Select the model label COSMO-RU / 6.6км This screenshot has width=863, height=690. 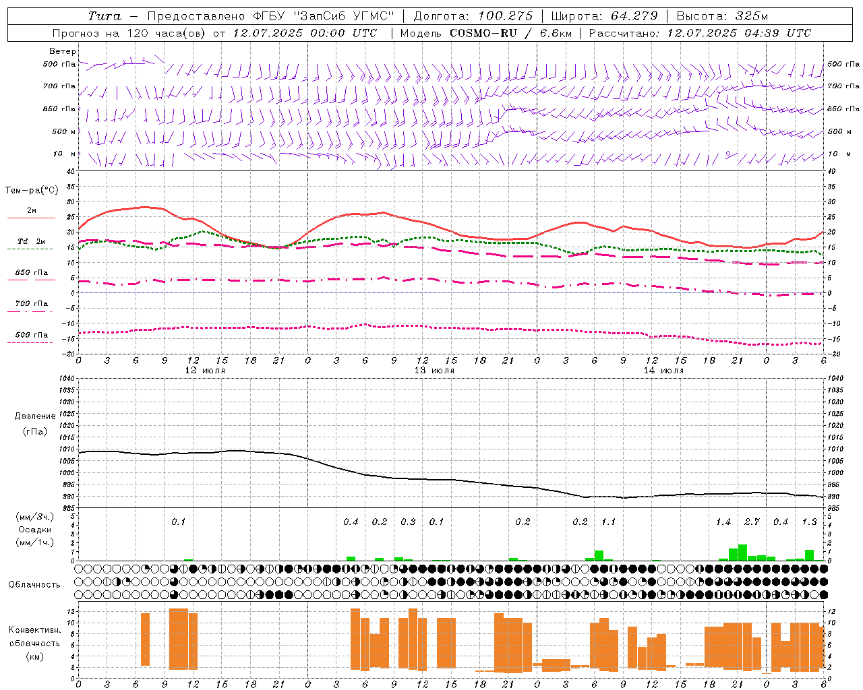tap(510, 33)
